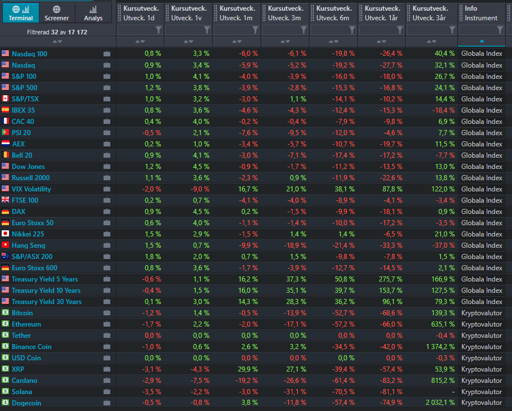The width and height of the screenshot is (512, 411).
Task: Click briefcase icon in the Dogecoin row
Action: (x=107, y=403)
